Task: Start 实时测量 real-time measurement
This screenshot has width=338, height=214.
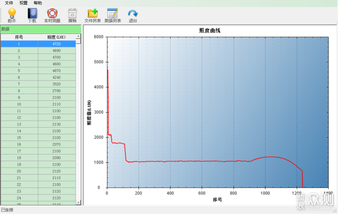Action: (52, 15)
